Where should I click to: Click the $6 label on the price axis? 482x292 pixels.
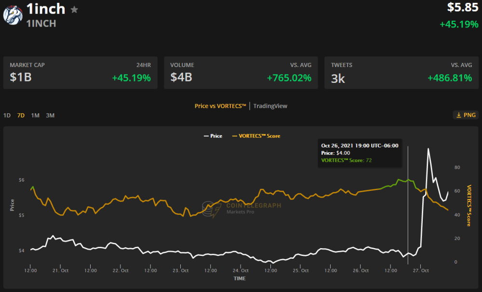pyautogui.click(x=22, y=180)
